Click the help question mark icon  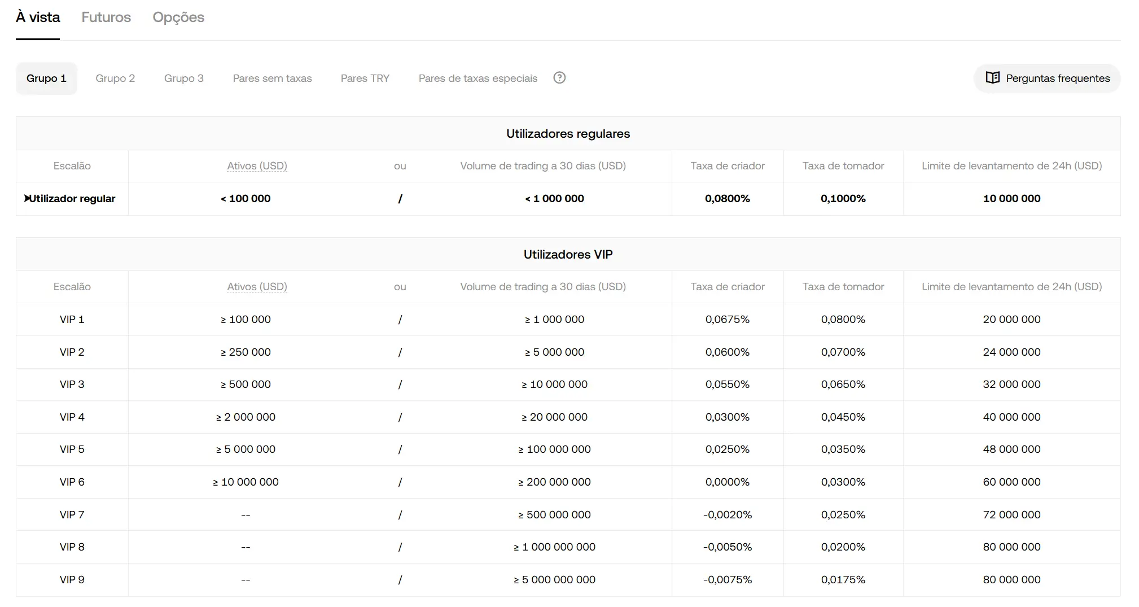(x=559, y=78)
